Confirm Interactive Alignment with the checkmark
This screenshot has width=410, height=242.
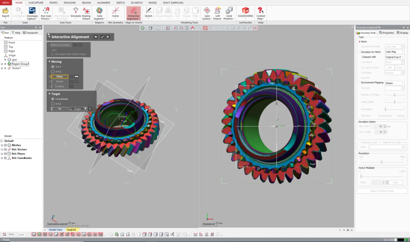click(x=102, y=37)
